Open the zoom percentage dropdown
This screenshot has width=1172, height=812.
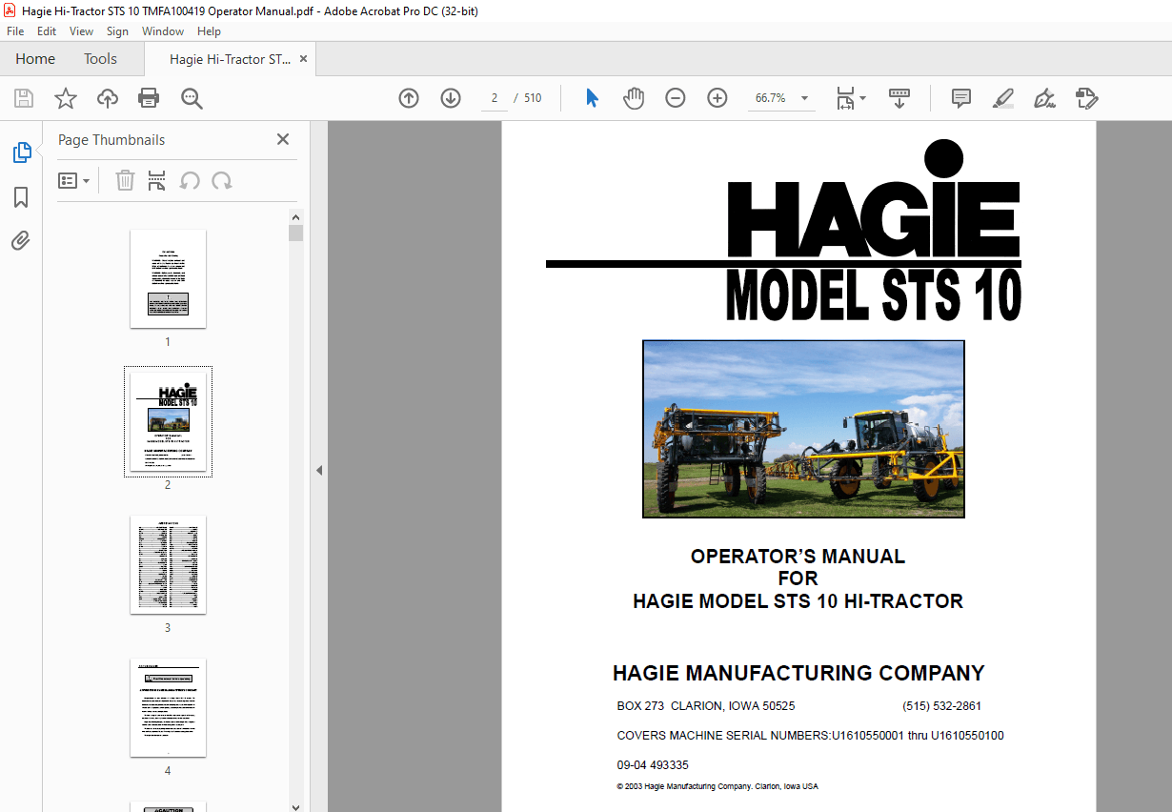[803, 97]
